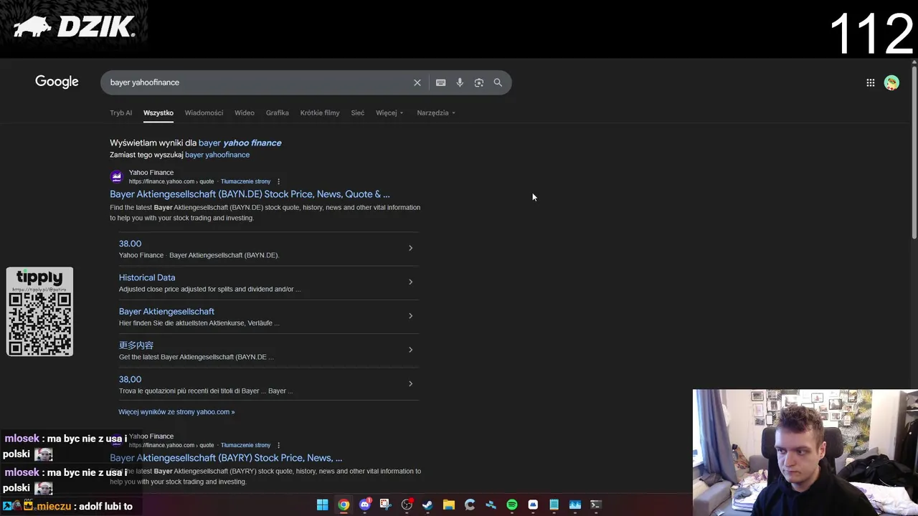This screenshot has width=918, height=516.
Task: Open Google Lens image search
Action: 479,82
